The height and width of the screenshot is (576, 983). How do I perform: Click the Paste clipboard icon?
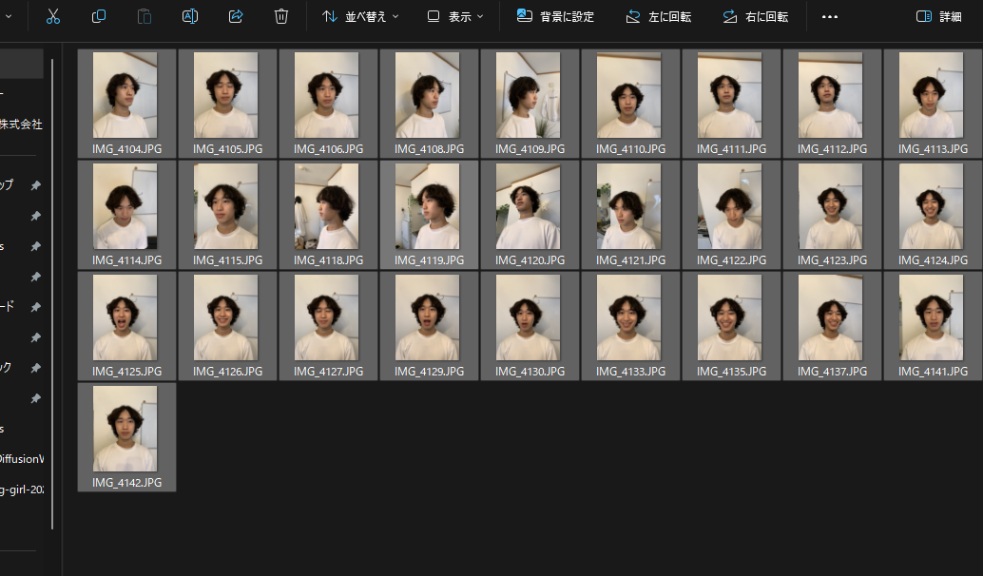145,17
